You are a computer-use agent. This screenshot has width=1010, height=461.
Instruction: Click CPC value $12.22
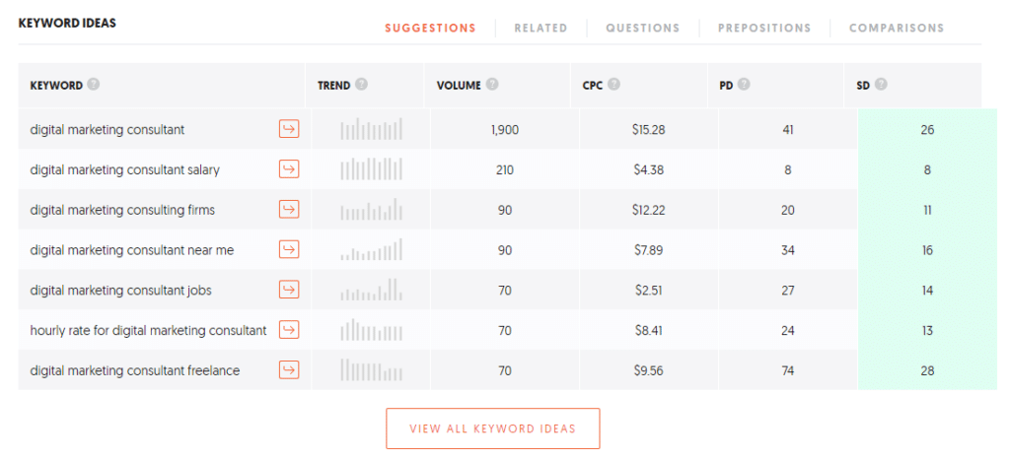pos(649,210)
